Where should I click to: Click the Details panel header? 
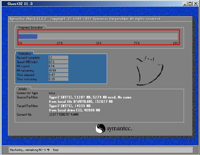pos(22,89)
